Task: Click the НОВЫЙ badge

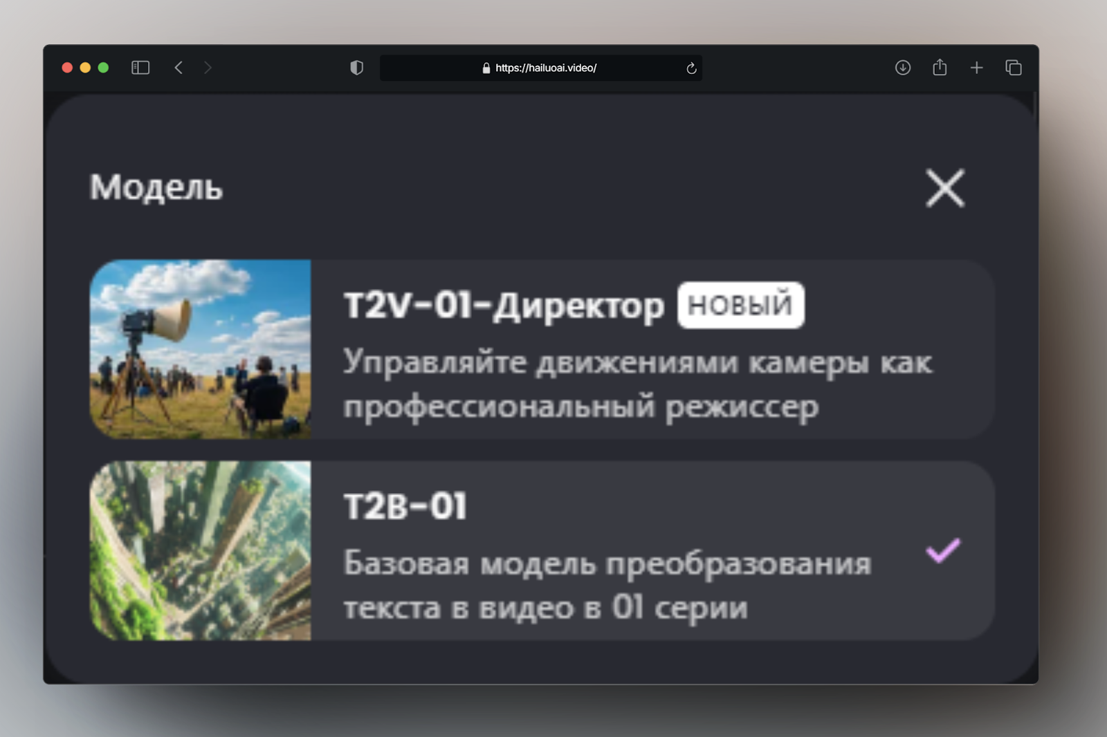Action: tap(741, 305)
